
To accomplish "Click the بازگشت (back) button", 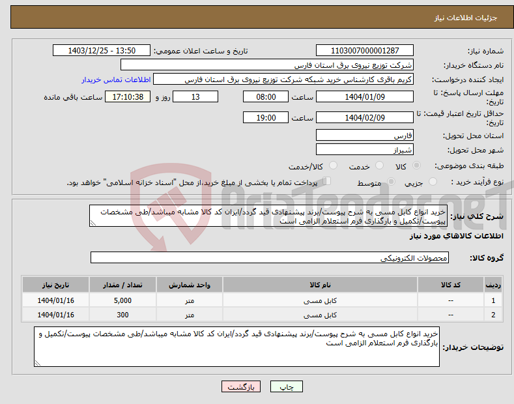I will point(241,386).
